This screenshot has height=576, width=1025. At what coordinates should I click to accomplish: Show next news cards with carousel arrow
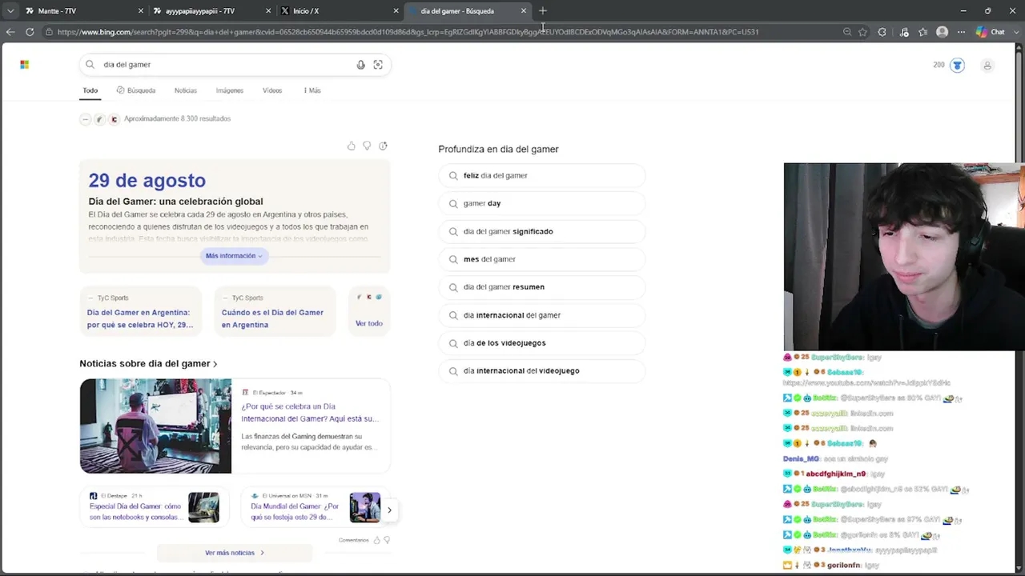389,510
